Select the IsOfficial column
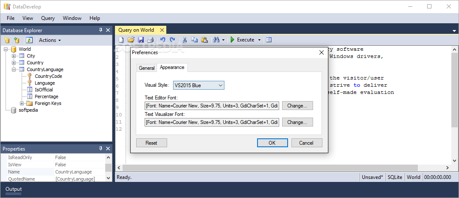The height and width of the screenshot is (198, 459). point(44,90)
